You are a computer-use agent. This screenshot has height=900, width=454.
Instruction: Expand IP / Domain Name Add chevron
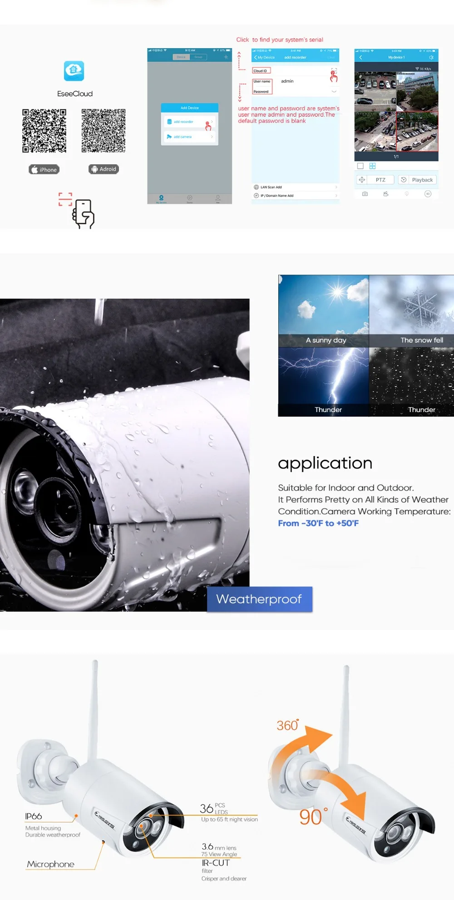tap(336, 196)
